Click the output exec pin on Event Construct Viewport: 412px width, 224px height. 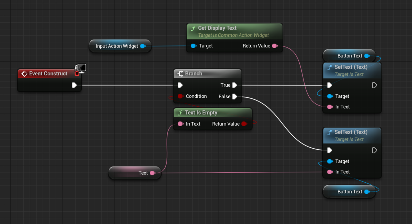75,85
